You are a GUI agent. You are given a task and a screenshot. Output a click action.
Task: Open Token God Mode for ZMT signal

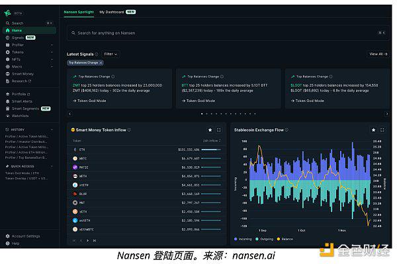pos(89,101)
